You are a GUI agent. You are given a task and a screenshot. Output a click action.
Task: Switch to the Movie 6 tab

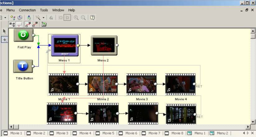pyautogui.click(x=128, y=133)
